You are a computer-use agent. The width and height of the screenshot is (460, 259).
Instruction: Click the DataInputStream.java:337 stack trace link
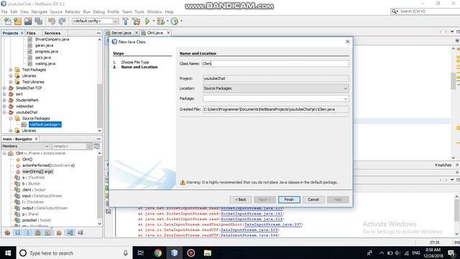click(x=273, y=224)
